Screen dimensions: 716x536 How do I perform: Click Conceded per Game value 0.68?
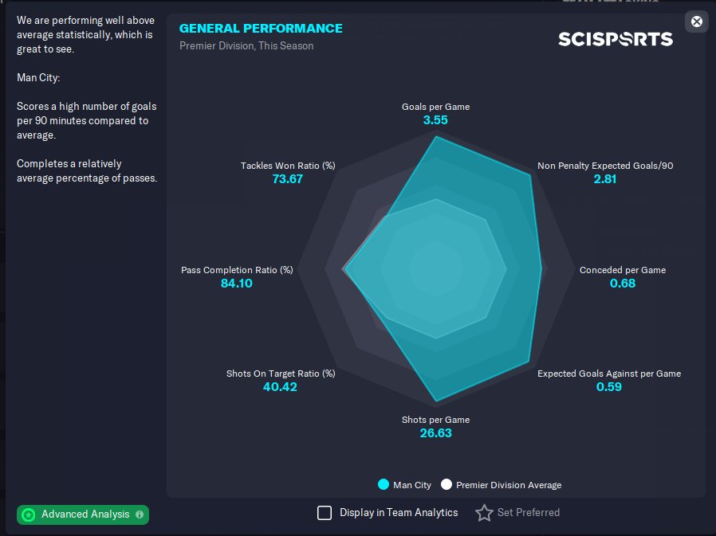tap(623, 283)
